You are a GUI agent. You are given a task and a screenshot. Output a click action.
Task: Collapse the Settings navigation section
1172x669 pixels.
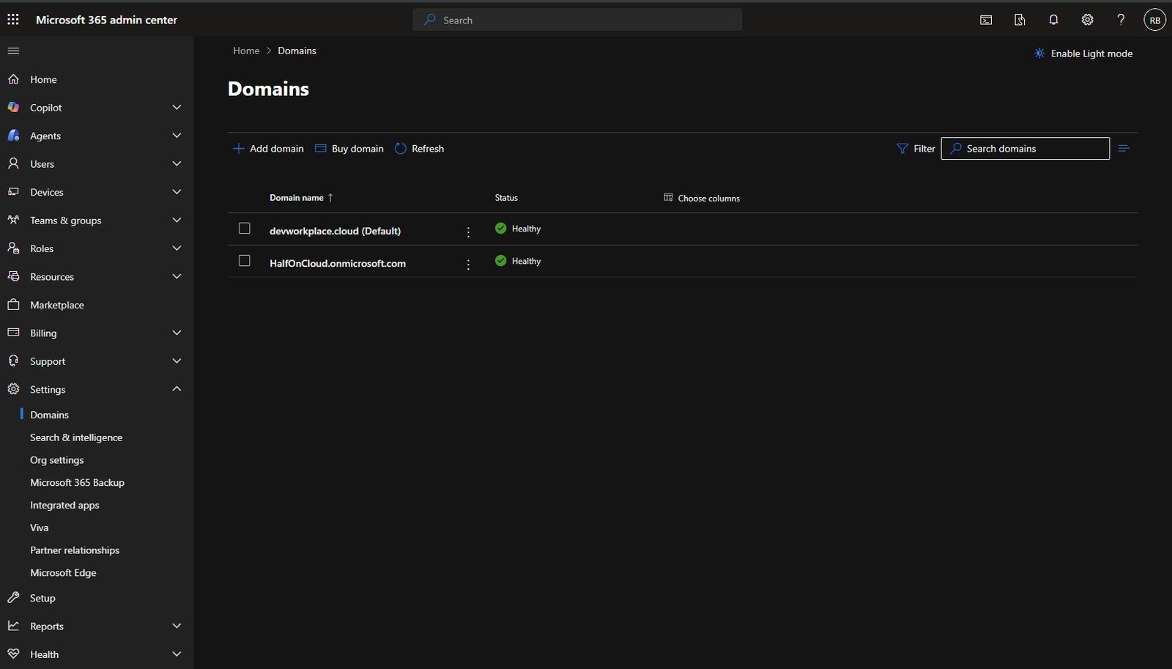177,389
